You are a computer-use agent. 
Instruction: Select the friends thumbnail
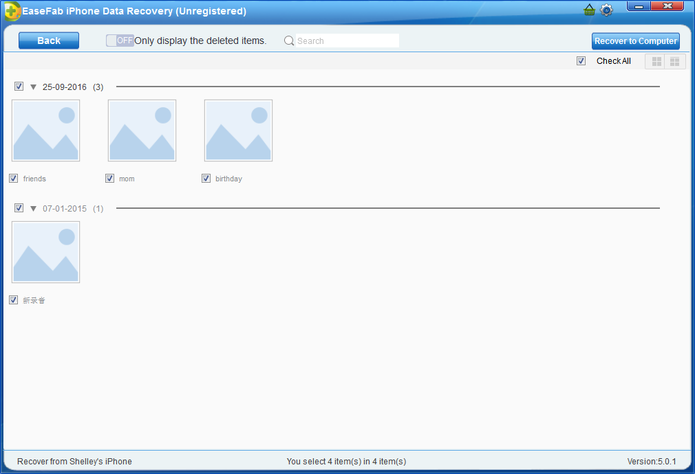(x=45, y=131)
